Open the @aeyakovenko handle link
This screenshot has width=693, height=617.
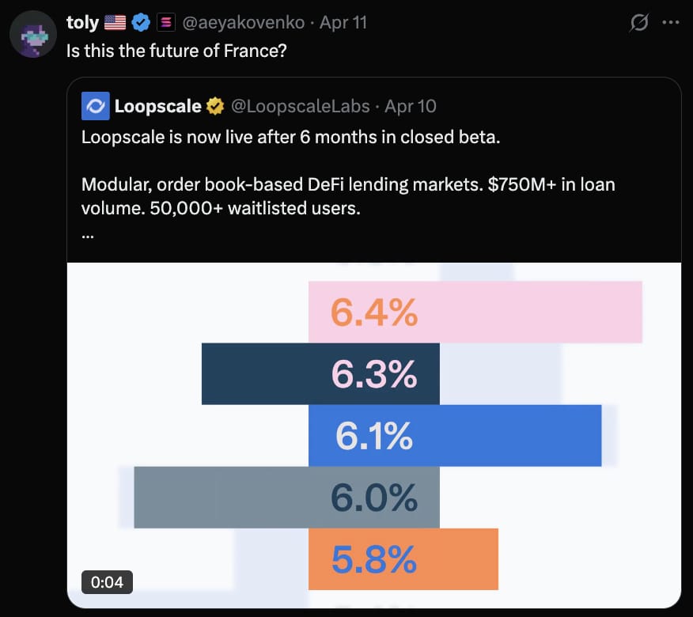[x=244, y=22]
